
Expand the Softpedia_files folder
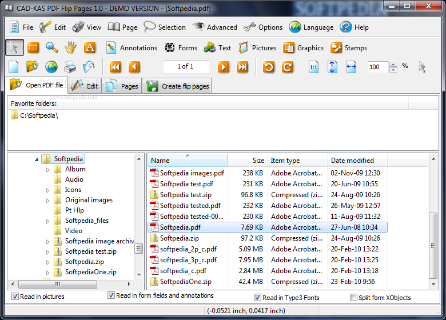pos(47,221)
